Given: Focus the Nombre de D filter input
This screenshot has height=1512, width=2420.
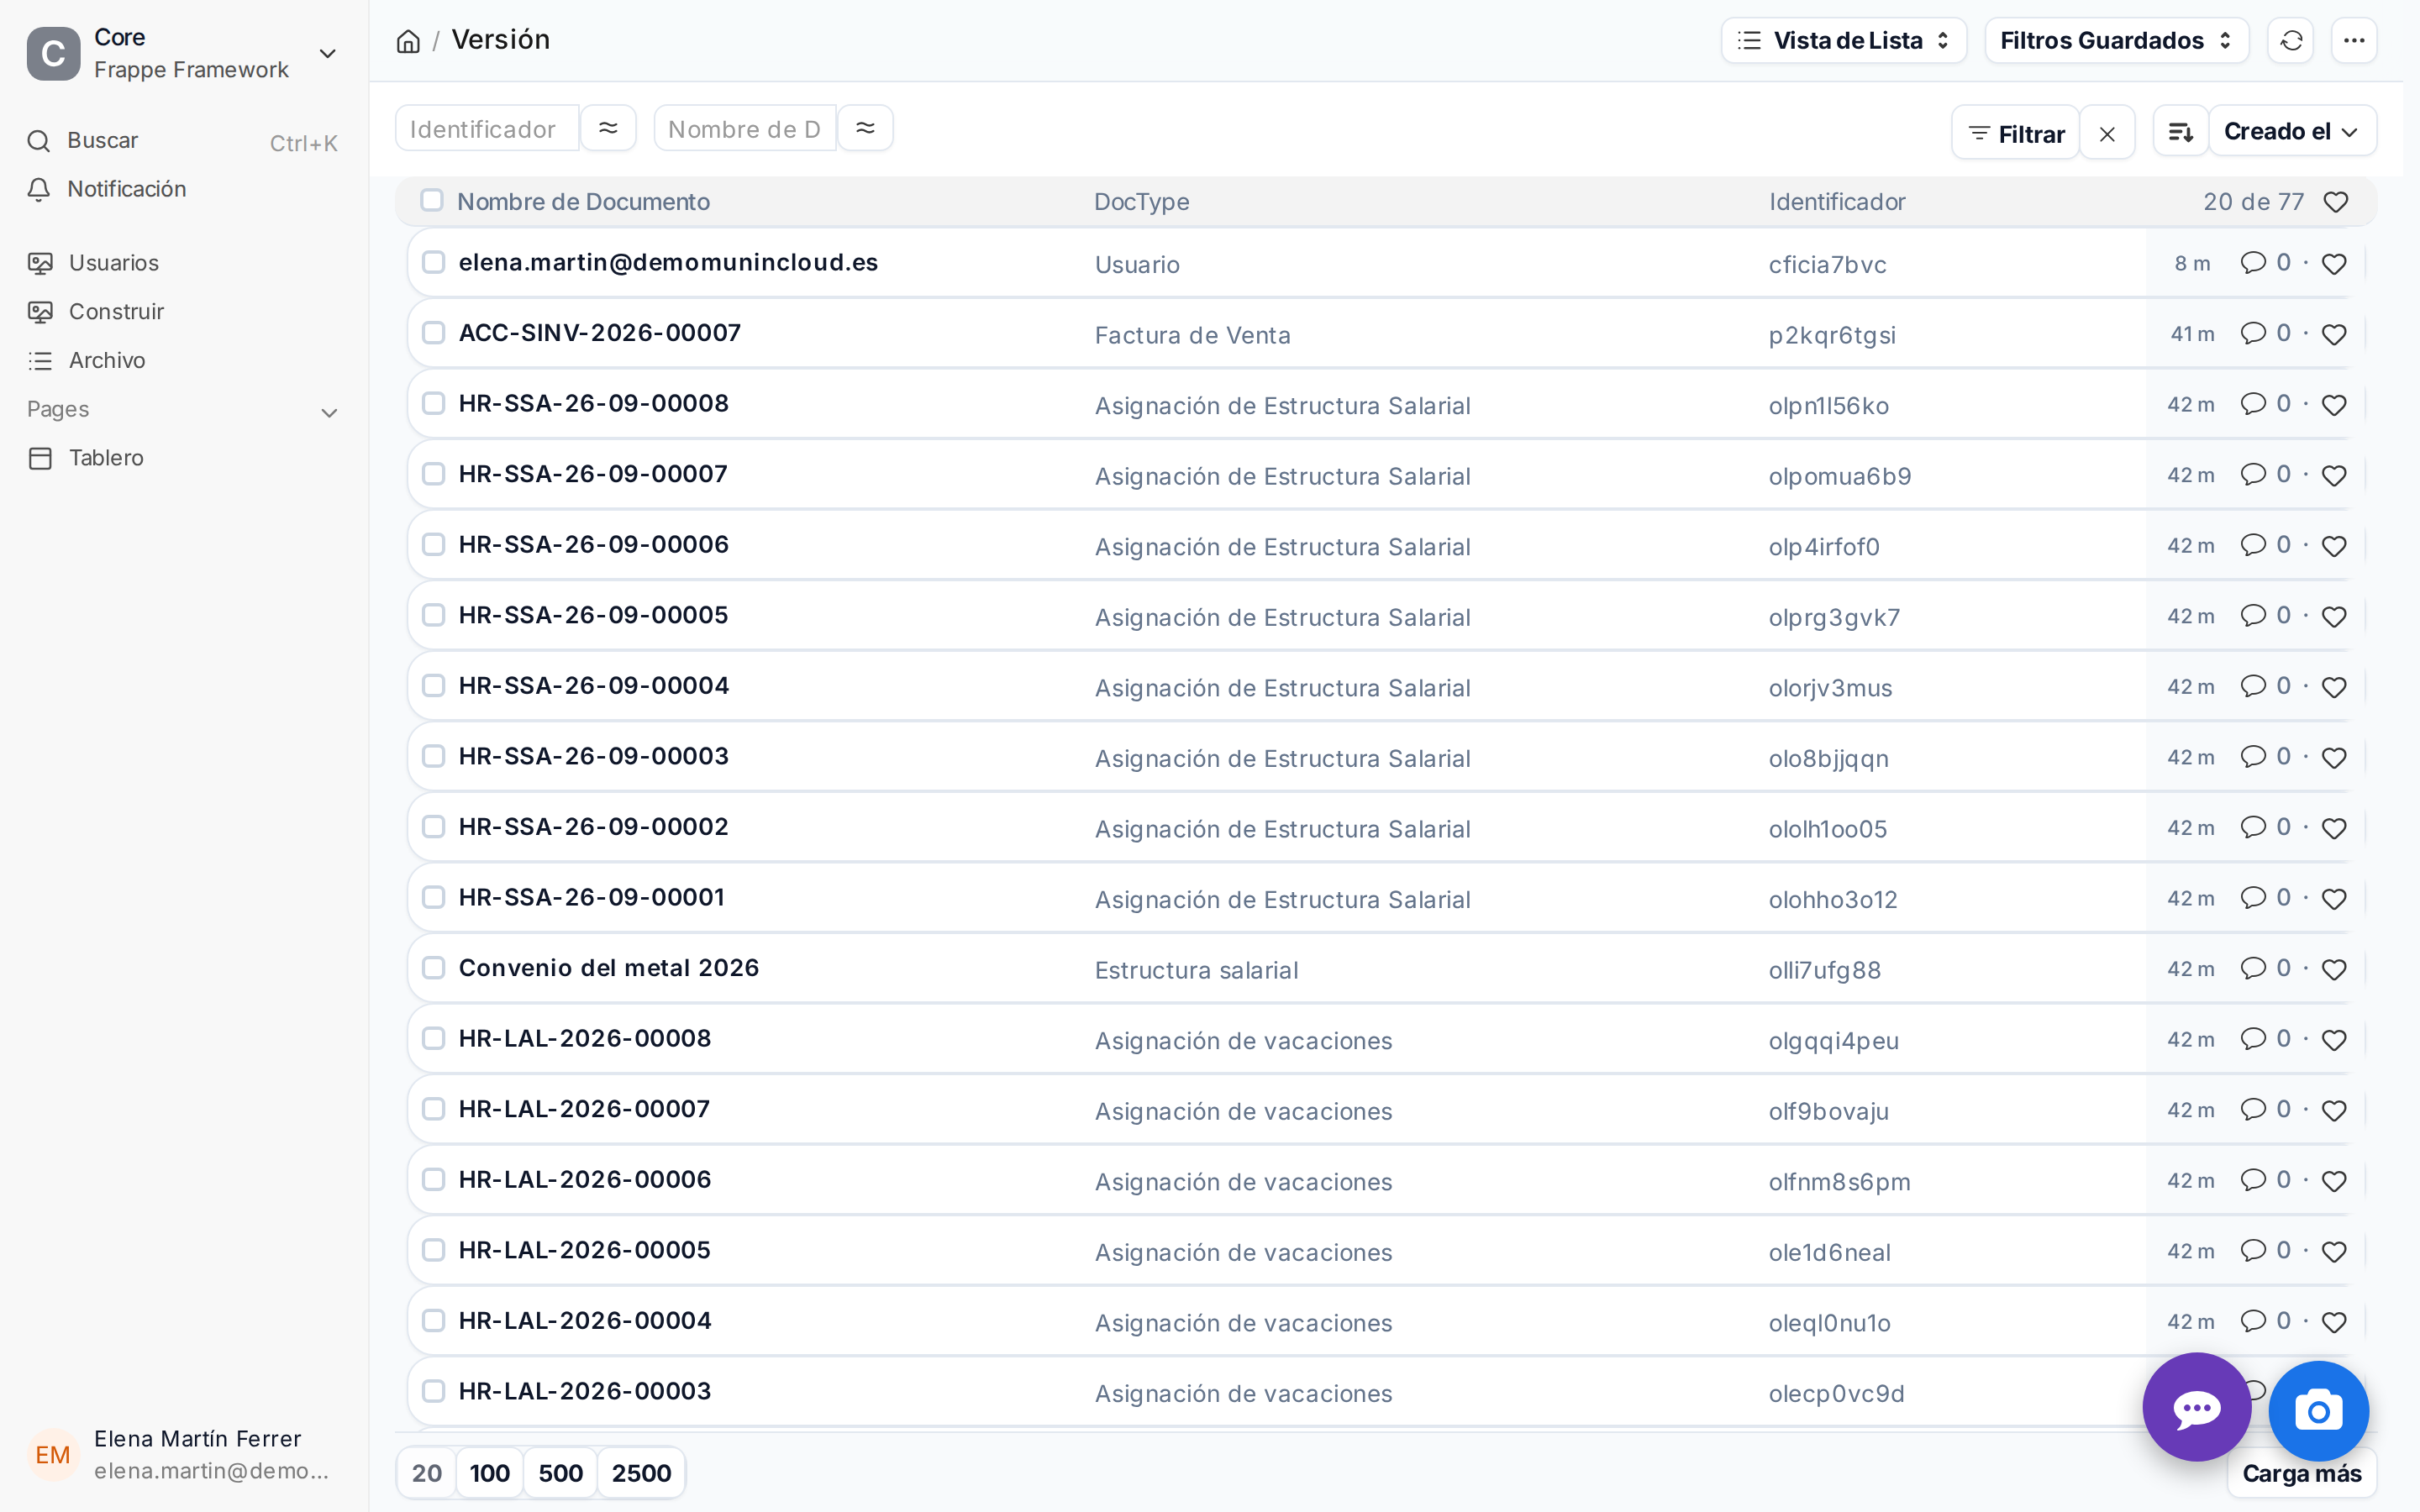Looking at the screenshot, I should click(745, 129).
